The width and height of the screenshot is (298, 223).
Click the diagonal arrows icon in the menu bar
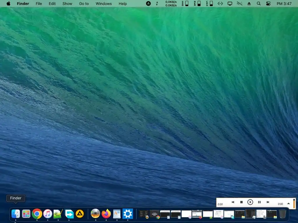(157, 3)
